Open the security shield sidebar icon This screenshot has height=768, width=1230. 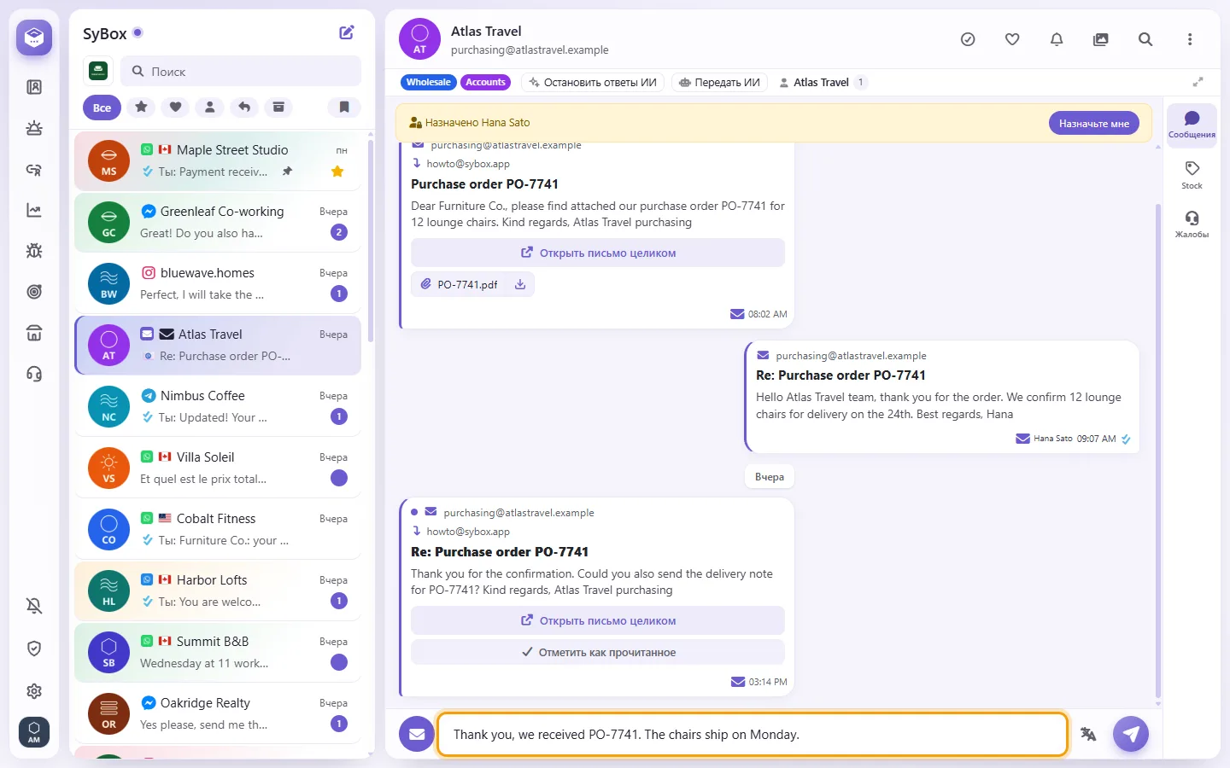tap(34, 649)
